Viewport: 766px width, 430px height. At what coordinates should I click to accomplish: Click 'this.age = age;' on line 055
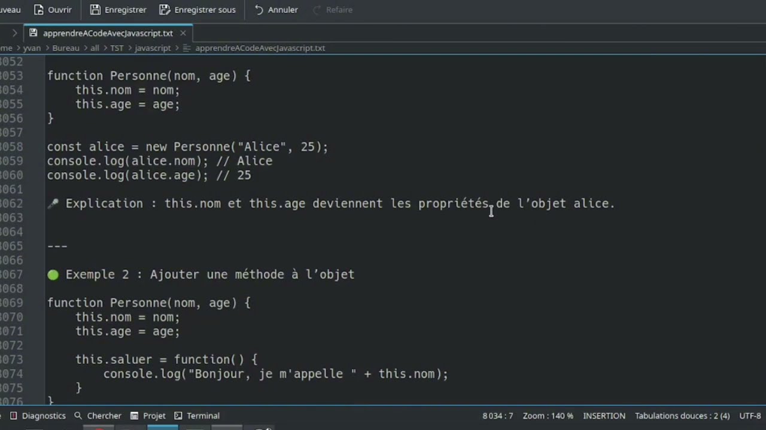[127, 105]
